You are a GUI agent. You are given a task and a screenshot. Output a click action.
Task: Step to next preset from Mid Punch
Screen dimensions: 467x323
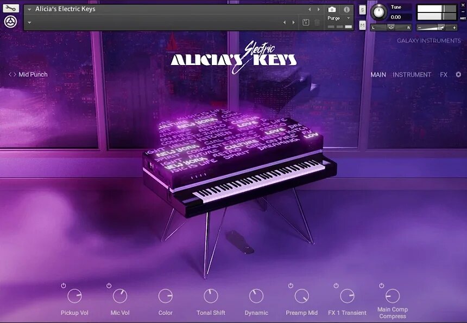(15, 74)
